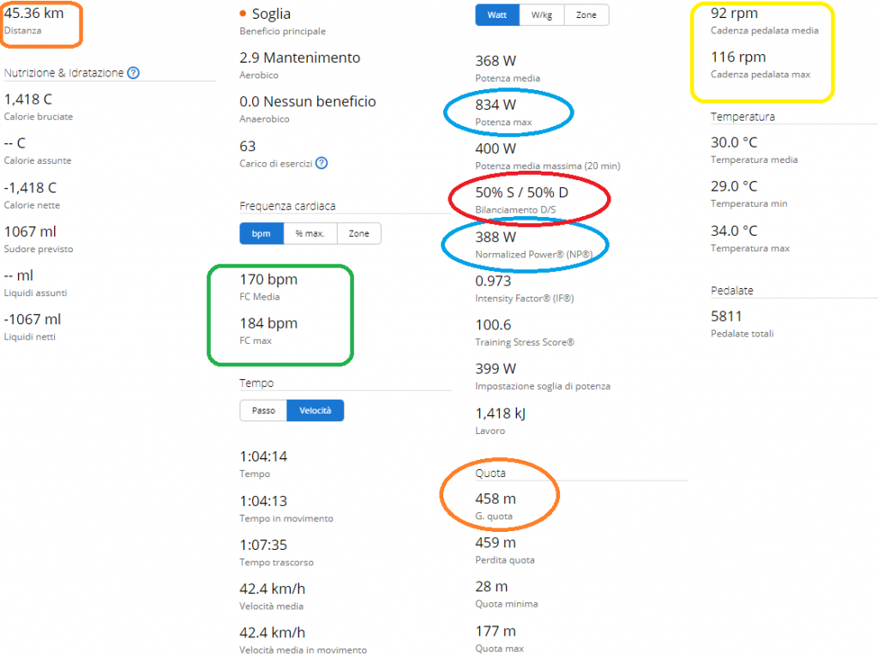The image size is (878, 658).
Task: Switch heart rate display to Zone
Action: click(x=359, y=233)
